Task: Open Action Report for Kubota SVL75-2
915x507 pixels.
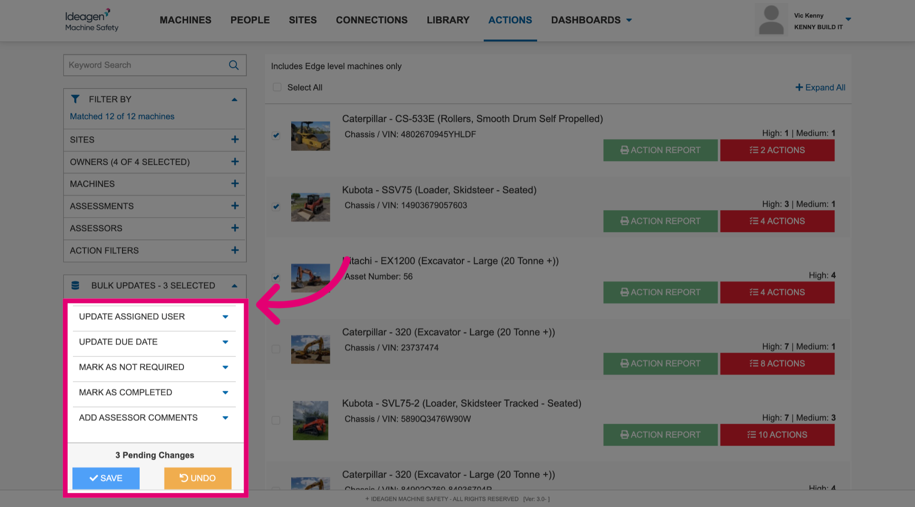Action: point(660,435)
